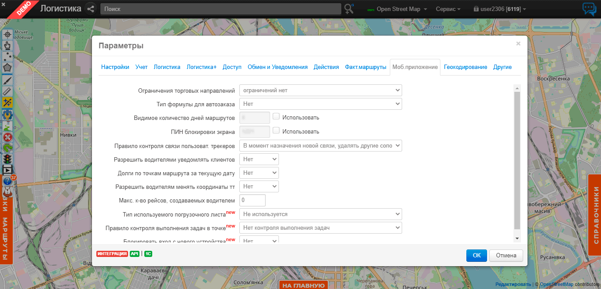Select the polygon drawing tool

click(7, 68)
